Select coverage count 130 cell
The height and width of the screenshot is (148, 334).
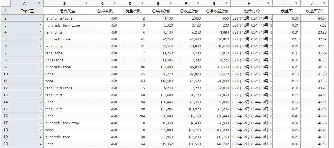coord(133,137)
